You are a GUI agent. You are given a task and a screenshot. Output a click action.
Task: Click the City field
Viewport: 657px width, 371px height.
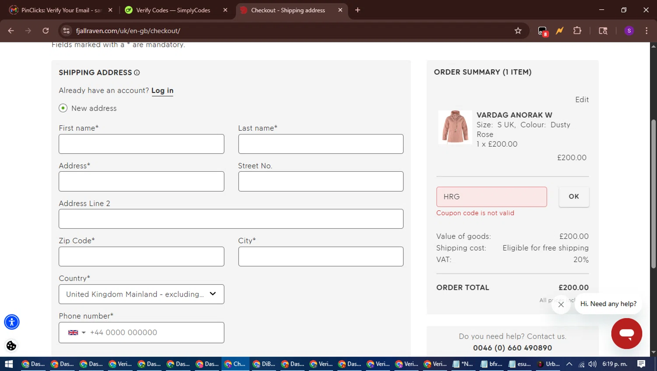point(321,257)
